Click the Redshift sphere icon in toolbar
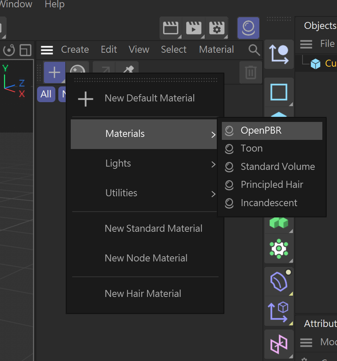The height and width of the screenshot is (361, 337). click(248, 28)
